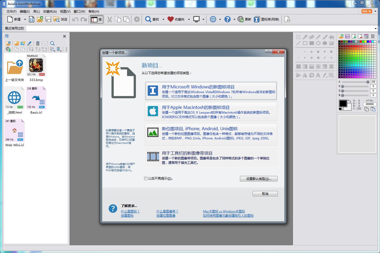Select the 333.bmp thumbnail in library
The height and width of the screenshot is (253, 380).
pos(36,65)
